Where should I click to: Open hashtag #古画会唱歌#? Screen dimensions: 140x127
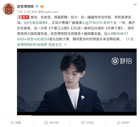pyautogui.click(x=37, y=23)
